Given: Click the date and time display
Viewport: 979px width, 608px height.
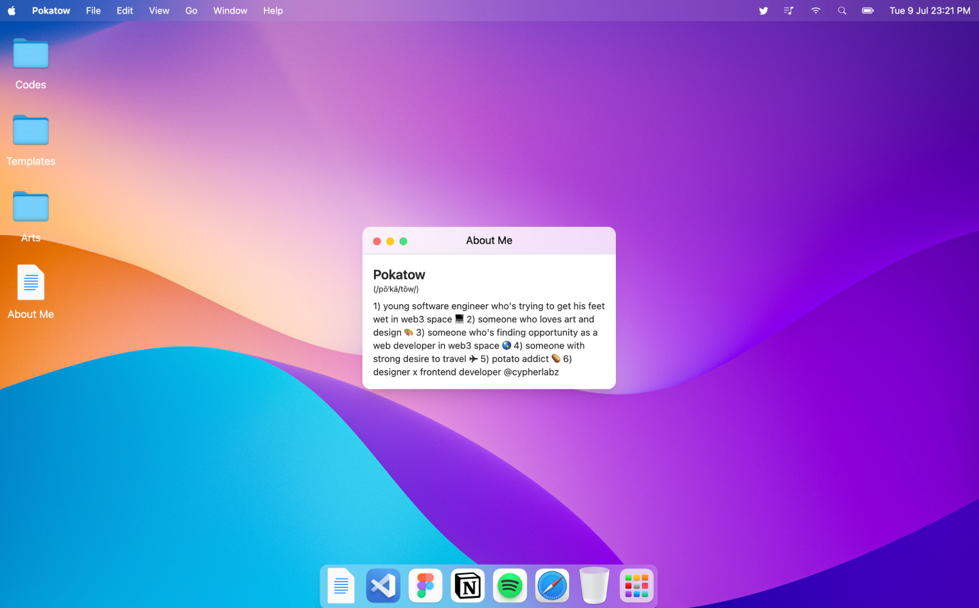Looking at the screenshot, I should 929,11.
